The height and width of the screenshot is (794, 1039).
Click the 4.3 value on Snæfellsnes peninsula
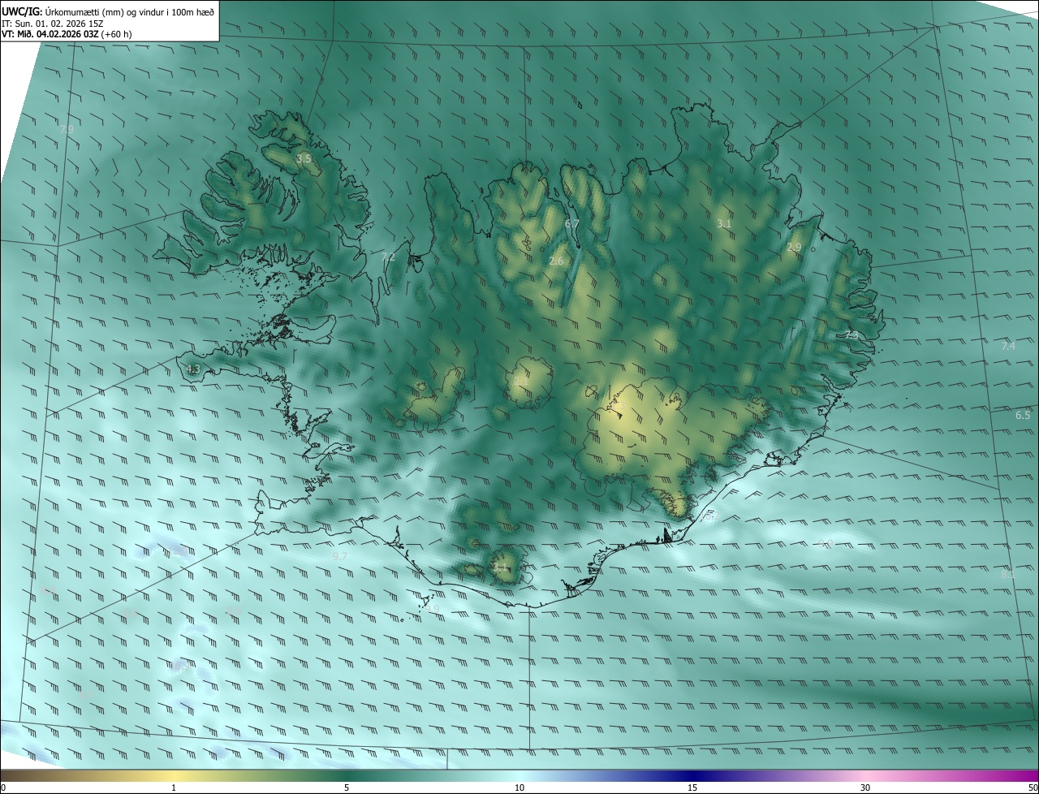(192, 369)
